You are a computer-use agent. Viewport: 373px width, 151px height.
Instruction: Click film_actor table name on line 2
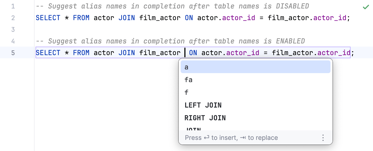pyautogui.click(x=160, y=18)
